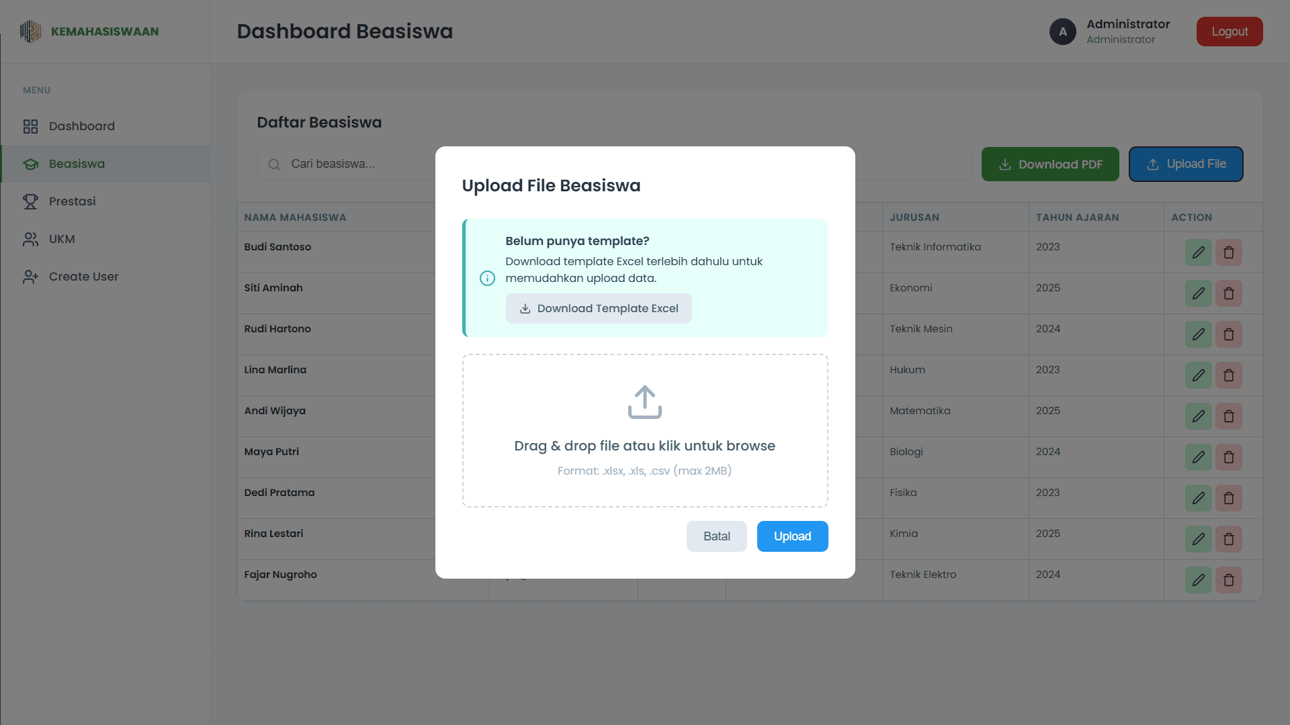Click the Logout button
1290x725 pixels.
pyautogui.click(x=1229, y=31)
